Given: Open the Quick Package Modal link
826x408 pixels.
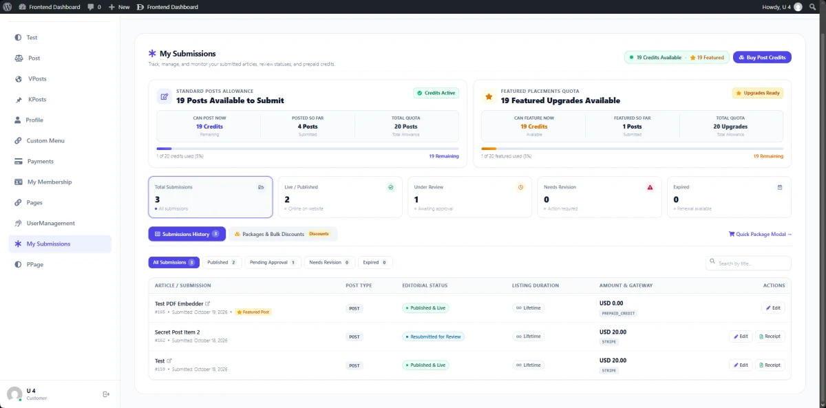Looking at the screenshot, I should tap(760, 234).
